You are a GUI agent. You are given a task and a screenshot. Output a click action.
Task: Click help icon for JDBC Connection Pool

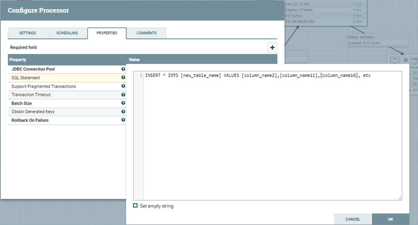(123, 69)
